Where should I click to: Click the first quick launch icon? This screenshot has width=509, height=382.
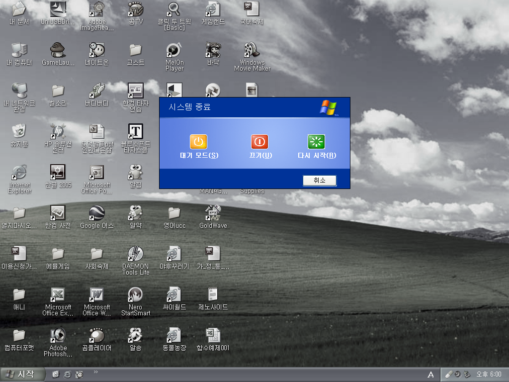coord(56,375)
